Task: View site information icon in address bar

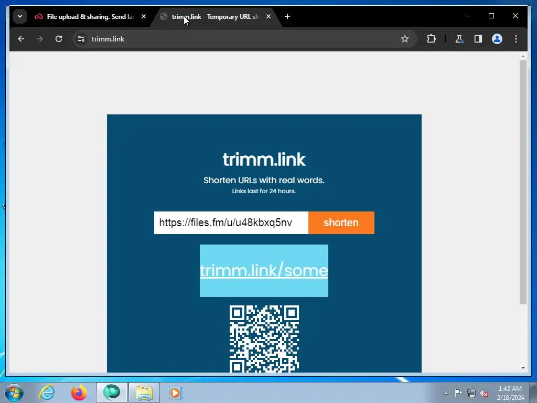Action: click(81, 39)
